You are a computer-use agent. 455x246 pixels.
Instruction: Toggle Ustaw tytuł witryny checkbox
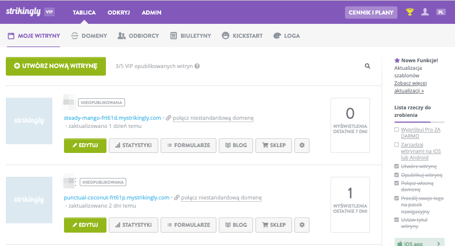[x=396, y=220]
